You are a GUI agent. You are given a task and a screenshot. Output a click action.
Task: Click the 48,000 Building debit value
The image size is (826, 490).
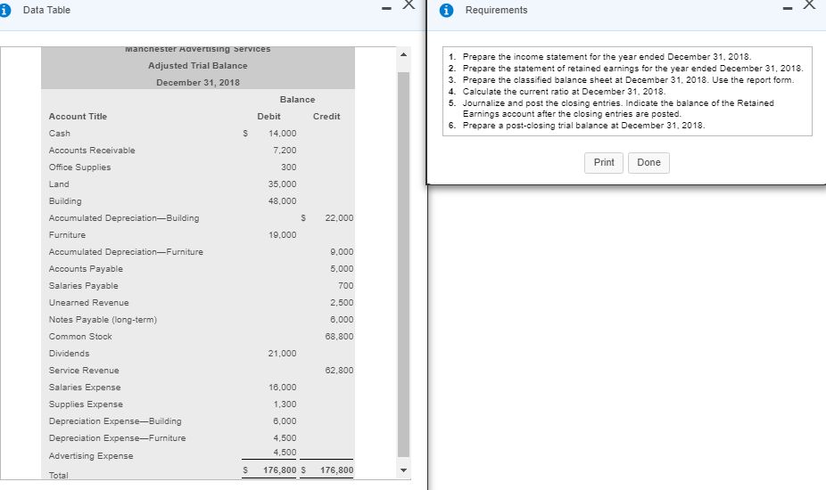(283, 201)
